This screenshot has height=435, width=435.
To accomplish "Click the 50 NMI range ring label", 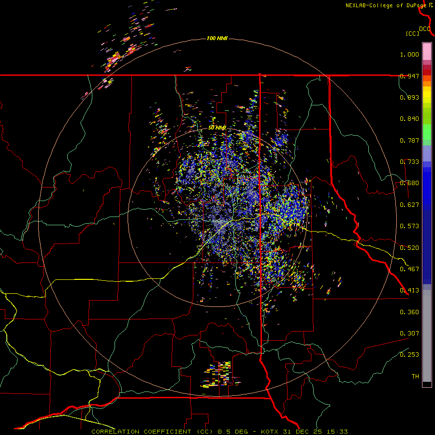I will click(x=217, y=128).
